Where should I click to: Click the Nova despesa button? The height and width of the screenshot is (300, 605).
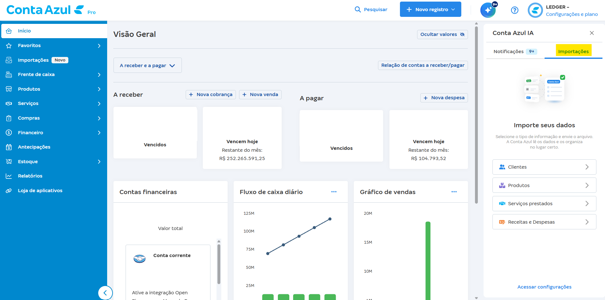click(x=444, y=98)
